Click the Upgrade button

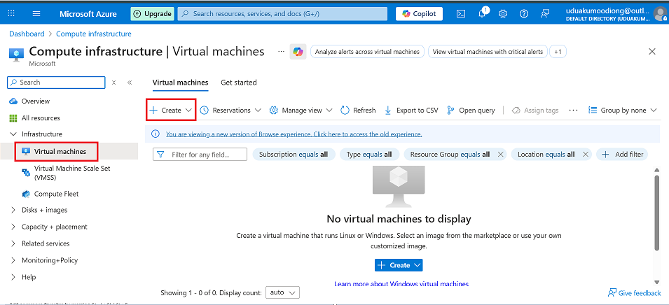pyautogui.click(x=152, y=13)
